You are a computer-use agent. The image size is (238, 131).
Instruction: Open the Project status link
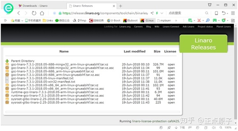coord(205,27)
